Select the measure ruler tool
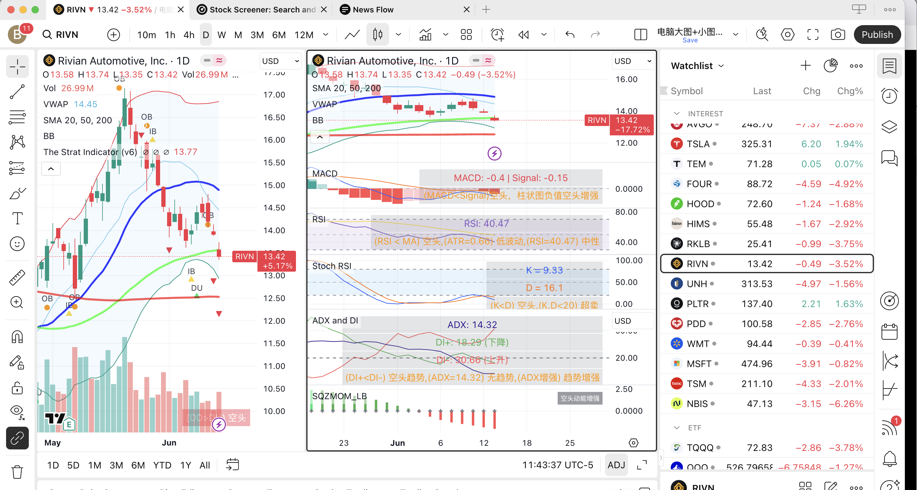 pyautogui.click(x=17, y=277)
